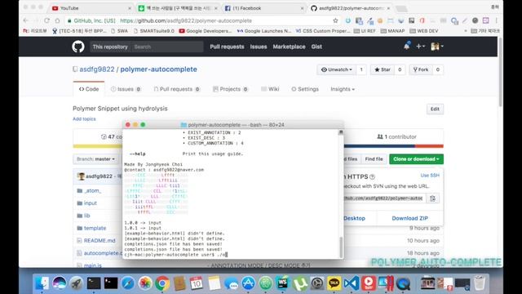The width and height of the screenshot is (522, 294).
Task: Open Branch: master dropdown
Action: click(x=95, y=159)
